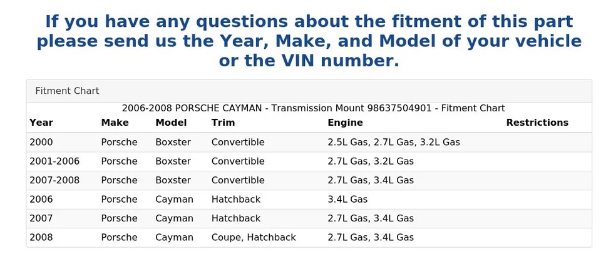Click the Restrictions column header
The height and width of the screenshot is (259, 601).
click(x=537, y=123)
